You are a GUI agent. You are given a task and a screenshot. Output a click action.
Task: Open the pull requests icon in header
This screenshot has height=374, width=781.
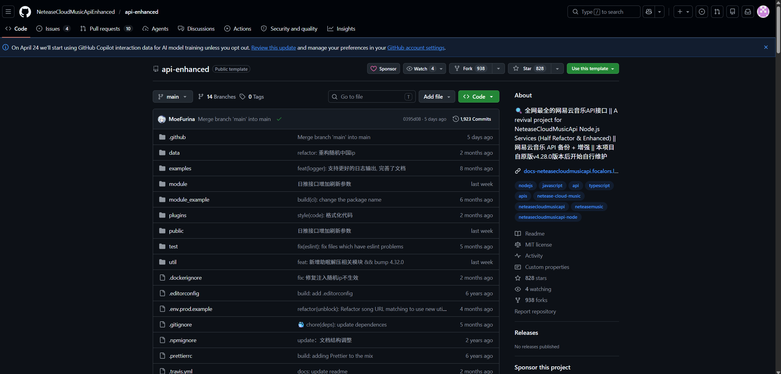point(717,12)
